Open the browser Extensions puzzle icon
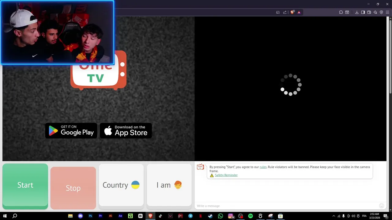The height and width of the screenshot is (220, 392). click(x=341, y=12)
